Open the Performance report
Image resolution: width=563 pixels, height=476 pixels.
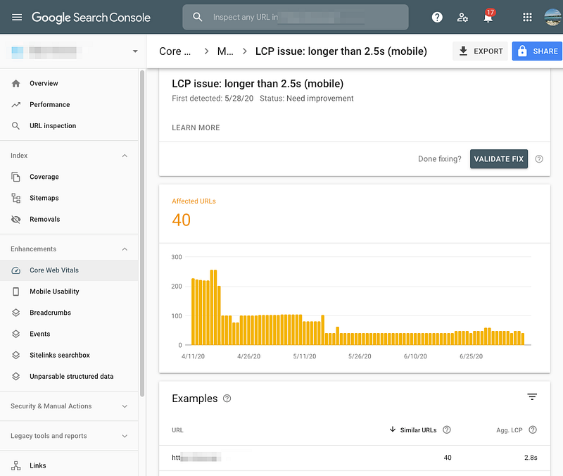(49, 104)
